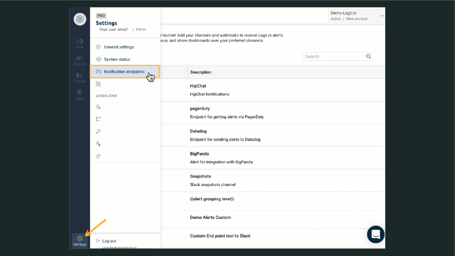The image size is (455, 256).
Task: Select the Demo Alerts Custom row
Action: [x=210, y=217]
